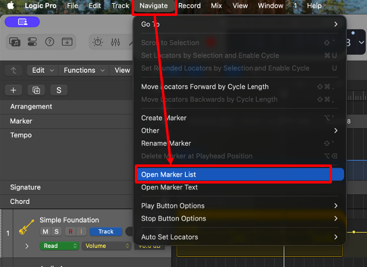Expand the Go To submenu
This screenshot has width=367, height=267.
point(239,24)
